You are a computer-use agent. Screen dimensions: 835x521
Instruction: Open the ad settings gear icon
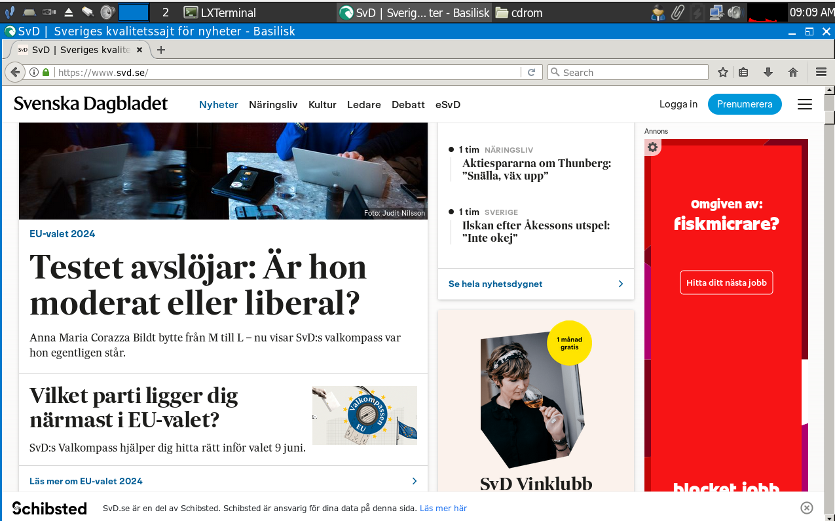(x=652, y=147)
